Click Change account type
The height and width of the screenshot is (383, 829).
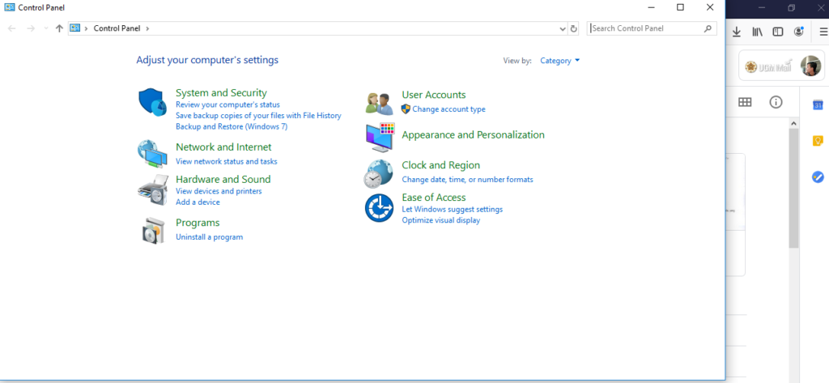(x=449, y=109)
